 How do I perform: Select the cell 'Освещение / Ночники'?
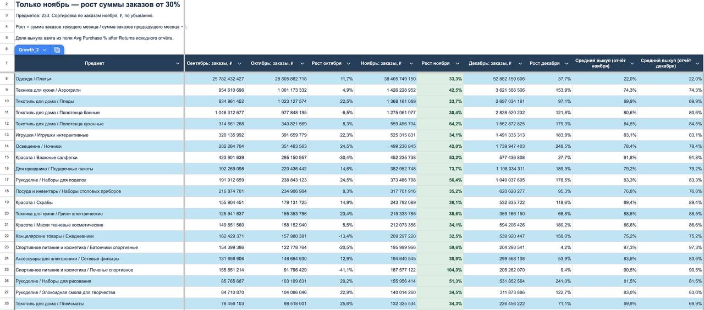(99, 147)
